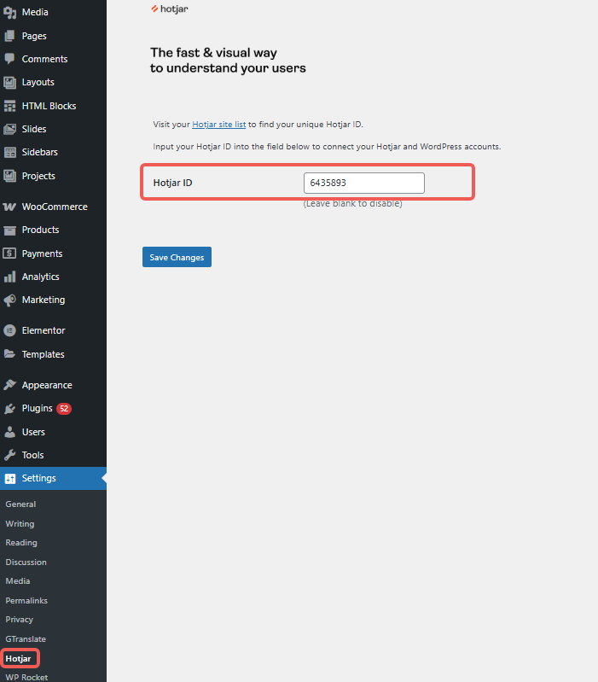Click the WooCommerce logo icon
Image resolution: width=598 pixels, height=682 pixels.
pos(9,207)
